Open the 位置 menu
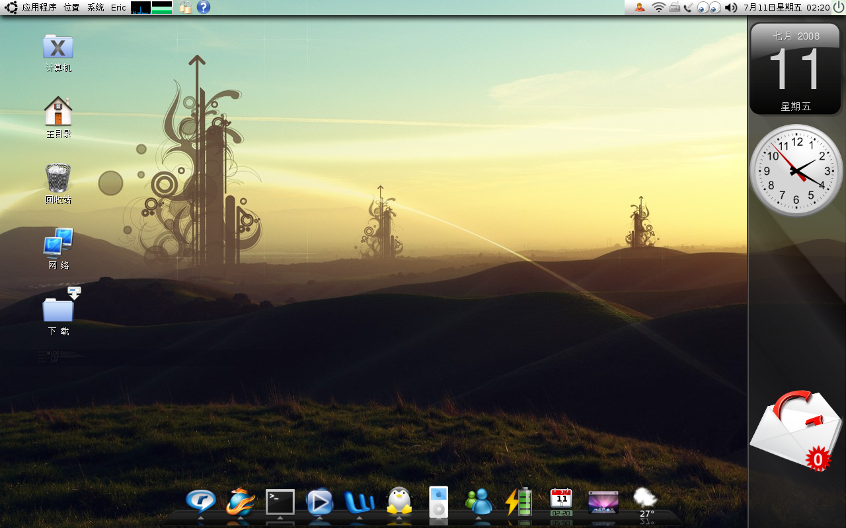The image size is (846, 528). point(71,7)
